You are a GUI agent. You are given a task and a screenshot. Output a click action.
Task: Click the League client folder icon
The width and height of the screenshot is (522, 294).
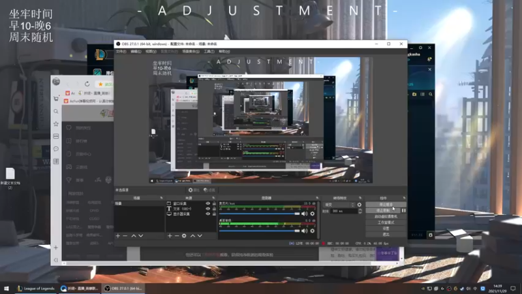click(414, 94)
